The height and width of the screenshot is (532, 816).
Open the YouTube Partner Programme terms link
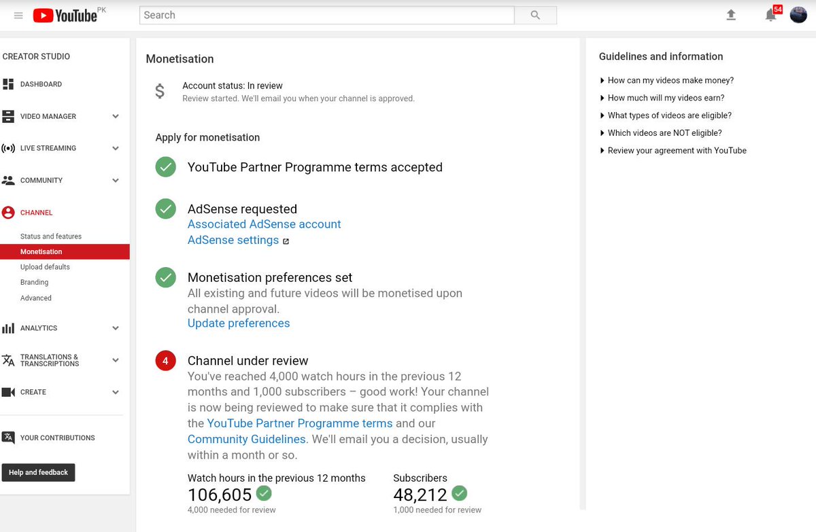pyautogui.click(x=300, y=423)
